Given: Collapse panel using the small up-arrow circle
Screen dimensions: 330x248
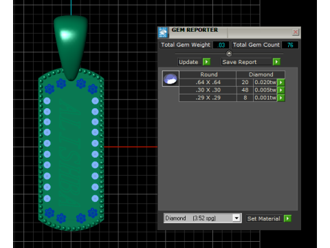Looking at the screenshot, I should pos(229,54).
